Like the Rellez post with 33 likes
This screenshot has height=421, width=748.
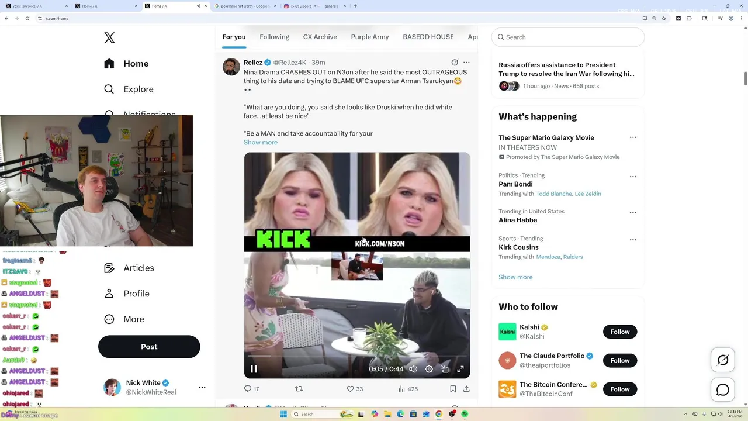355,388
